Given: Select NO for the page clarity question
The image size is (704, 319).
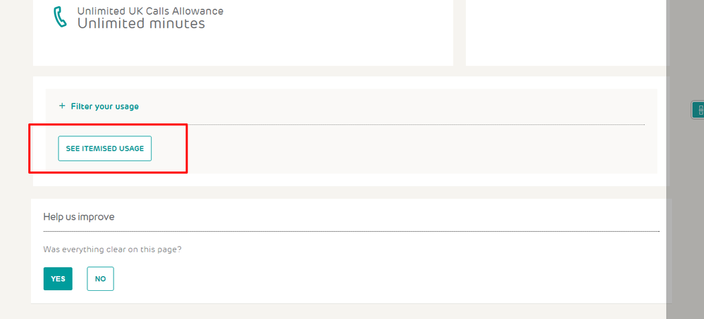Looking at the screenshot, I should tap(100, 279).
